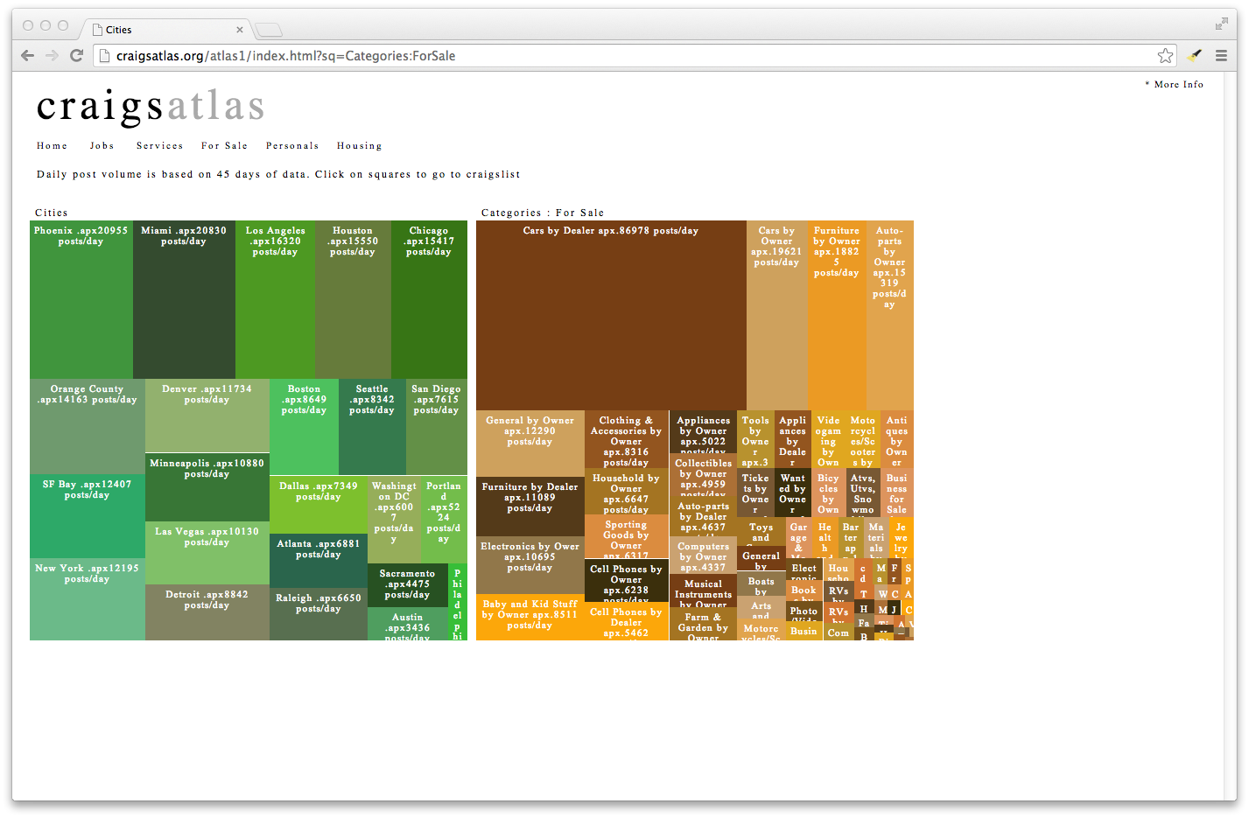Click the Denver apx11734 square
The image size is (1249, 818).
coord(207,416)
